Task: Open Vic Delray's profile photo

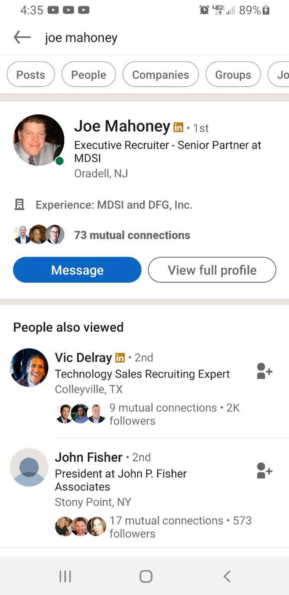Action: (x=29, y=367)
